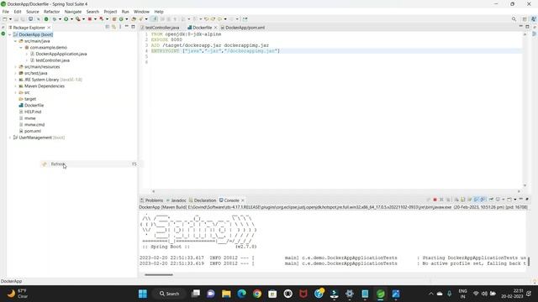
Task: Collapse the DockerApp project node
Action: pyautogui.click(x=10, y=34)
